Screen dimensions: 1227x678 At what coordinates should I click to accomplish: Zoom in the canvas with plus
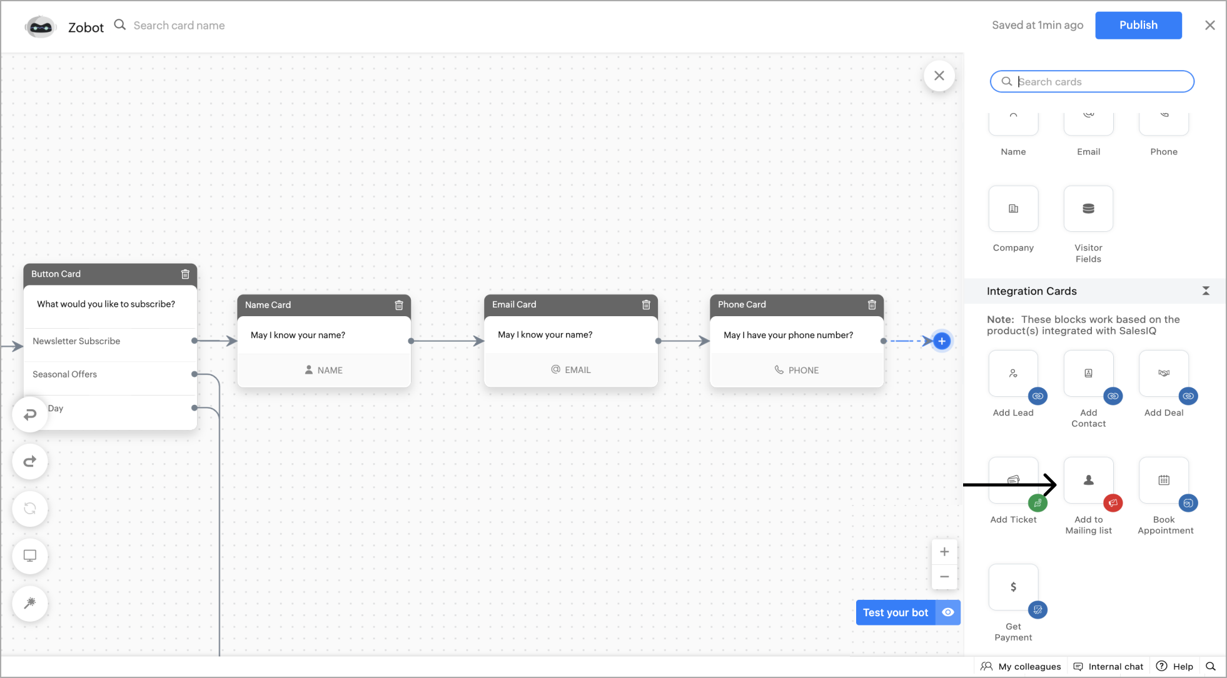tap(944, 552)
